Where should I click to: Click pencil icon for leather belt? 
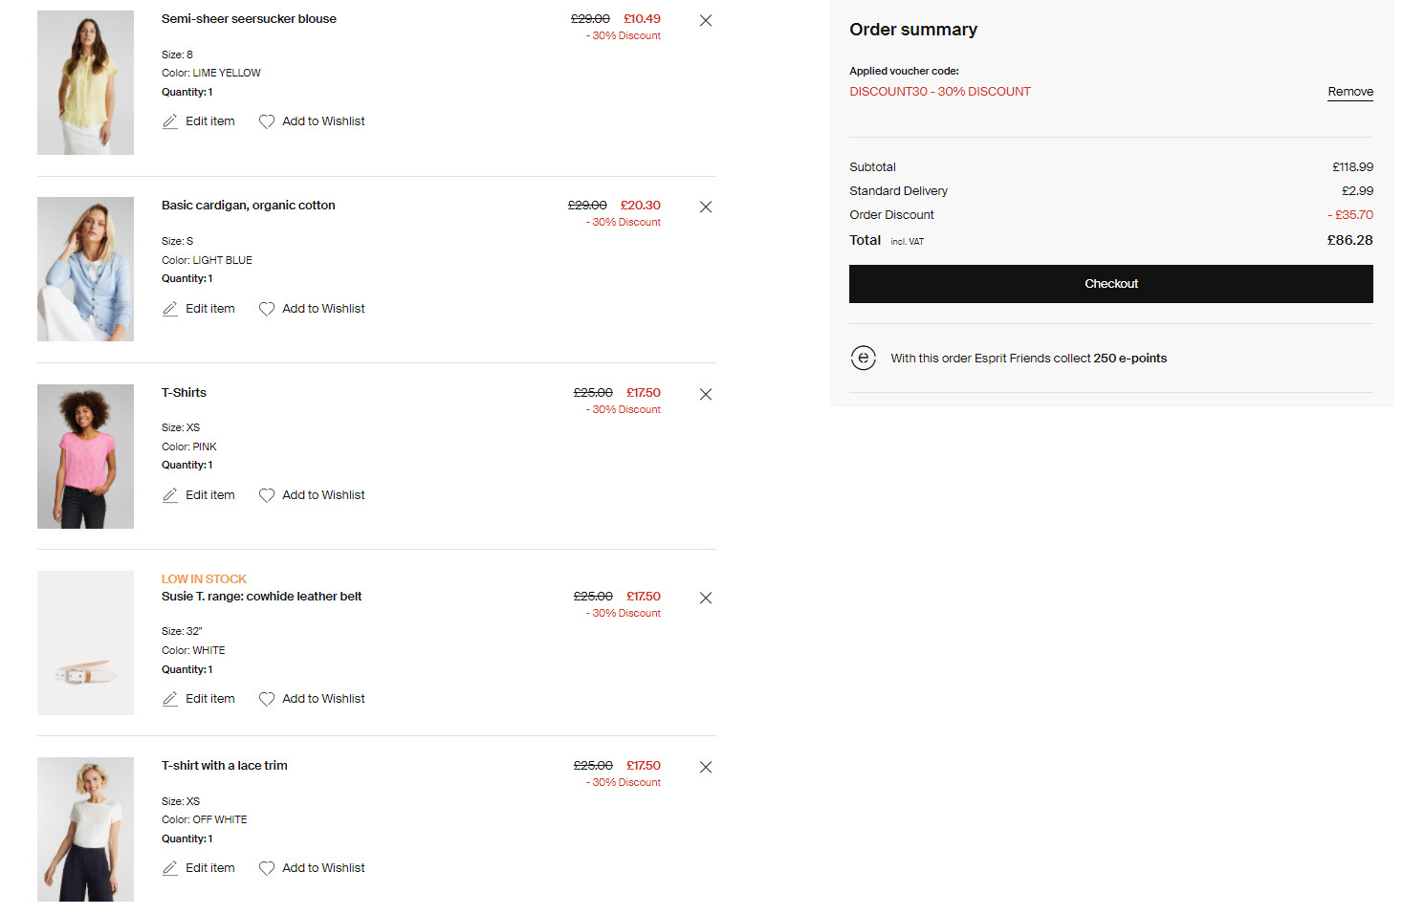click(x=170, y=699)
